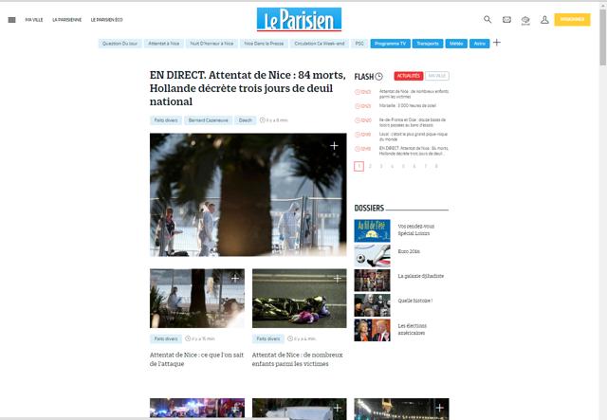Screen dimensions: 607x420
Task: Open the main Nice attack photo
Action: pyautogui.click(x=248, y=194)
